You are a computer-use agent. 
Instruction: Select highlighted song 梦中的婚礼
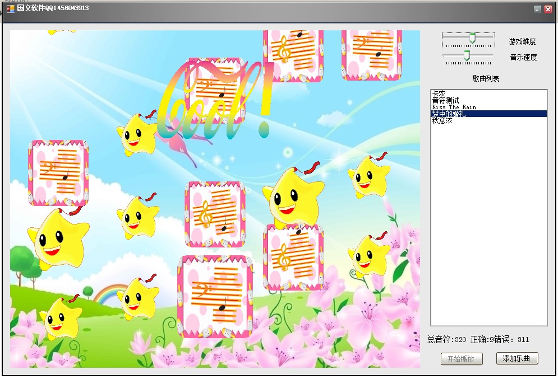[x=488, y=114]
